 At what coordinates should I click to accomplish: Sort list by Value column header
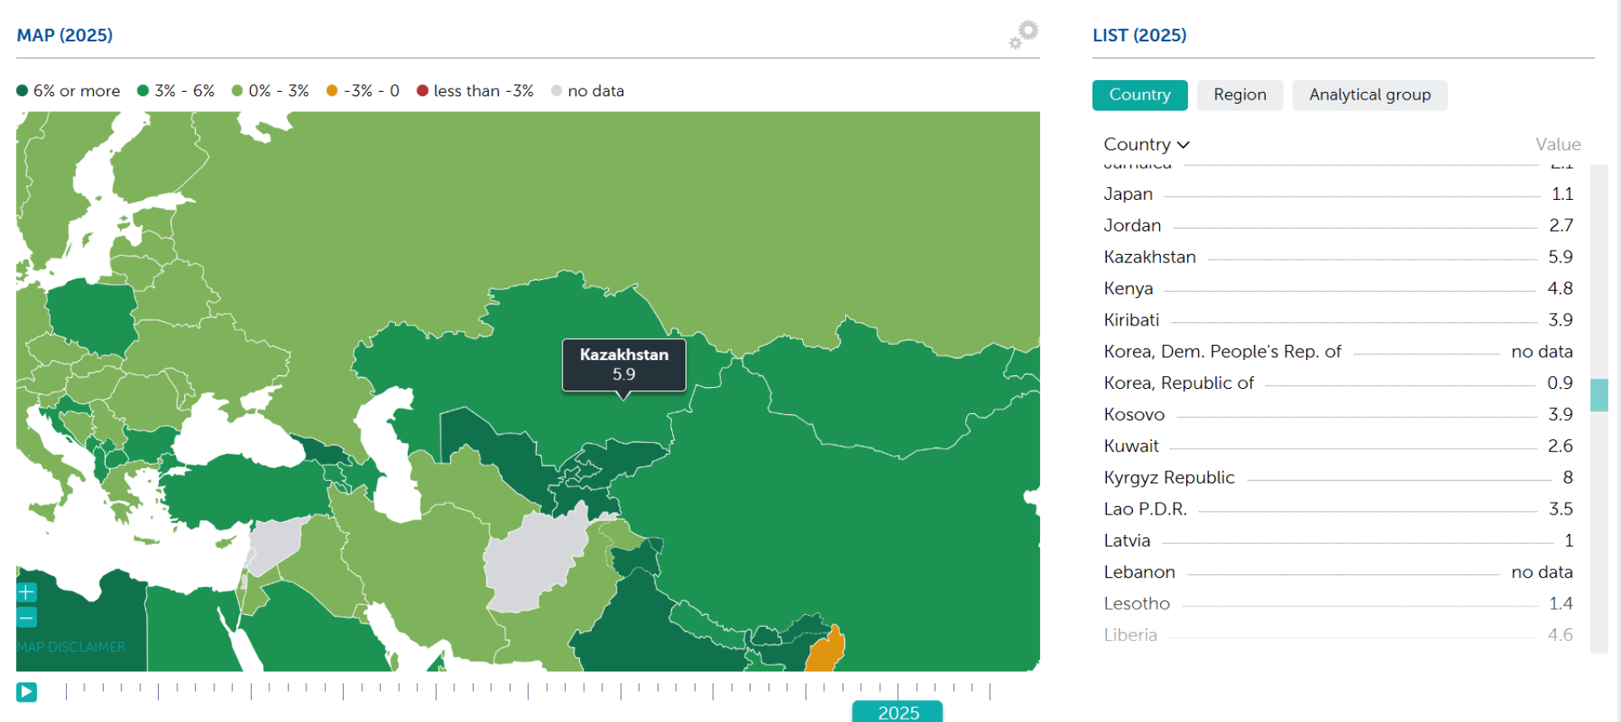(x=1557, y=145)
